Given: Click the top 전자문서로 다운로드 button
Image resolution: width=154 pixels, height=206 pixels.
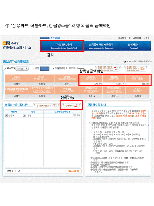Looking at the screenshot, I should tap(108, 68).
